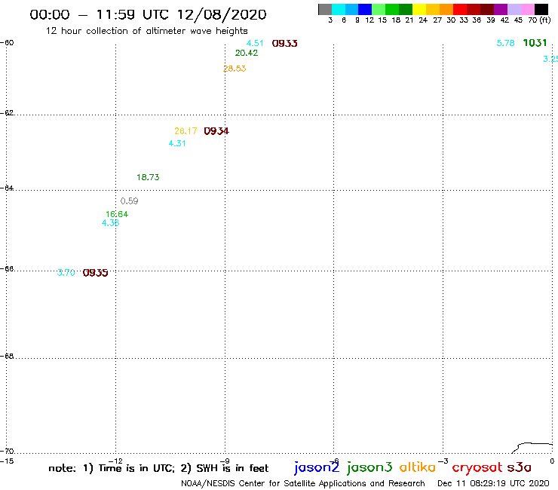Select the time label 0935
The height and width of the screenshot is (490, 558).
click(x=95, y=273)
